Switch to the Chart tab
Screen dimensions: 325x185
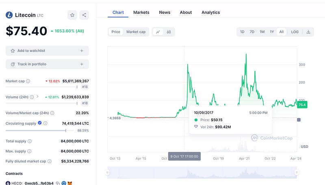(x=118, y=13)
